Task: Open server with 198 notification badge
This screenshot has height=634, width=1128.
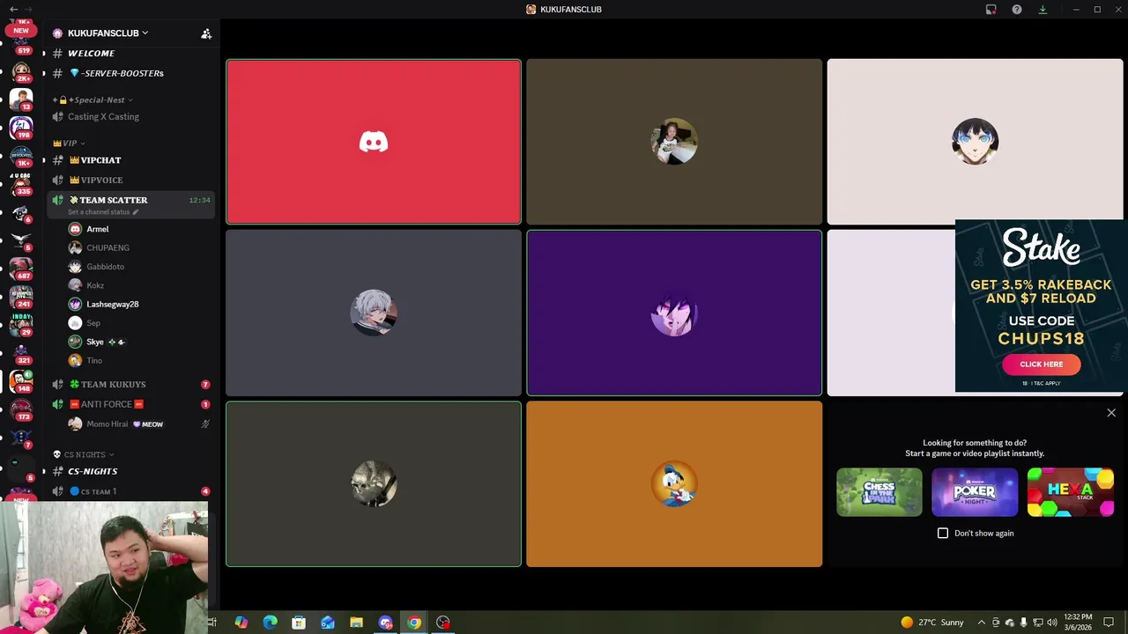Action: tap(20, 128)
